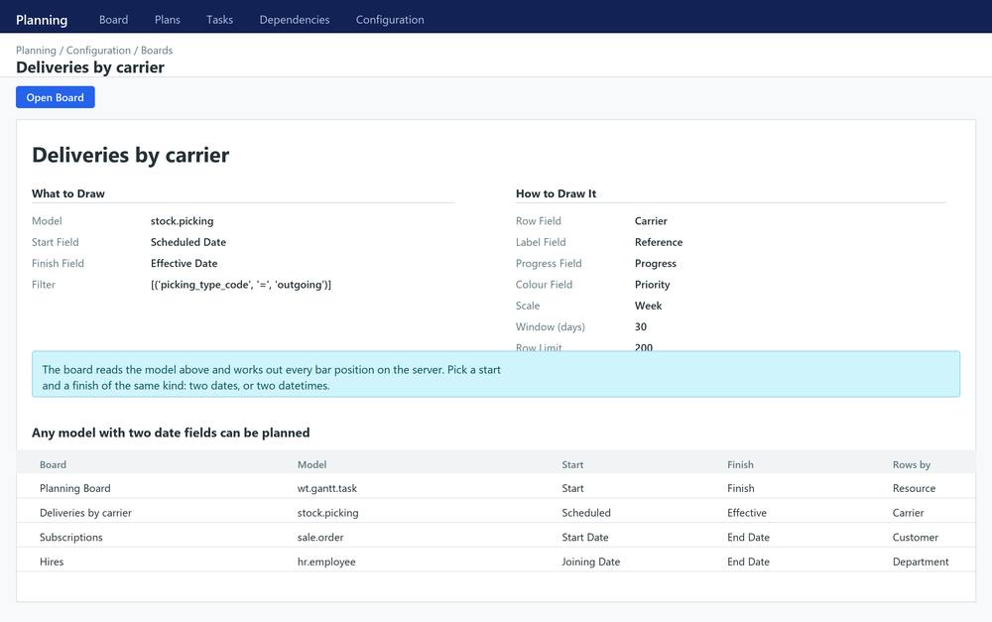Image resolution: width=992 pixels, height=622 pixels.
Task: Click the What to Draw section heading
Action: point(68,193)
